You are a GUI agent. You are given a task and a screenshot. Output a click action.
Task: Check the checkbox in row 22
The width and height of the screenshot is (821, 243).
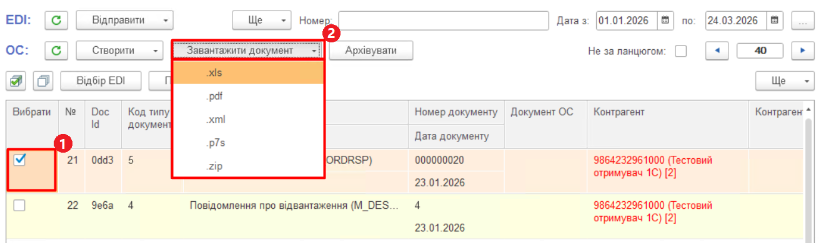pyautogui.click(x=19, y=206)
